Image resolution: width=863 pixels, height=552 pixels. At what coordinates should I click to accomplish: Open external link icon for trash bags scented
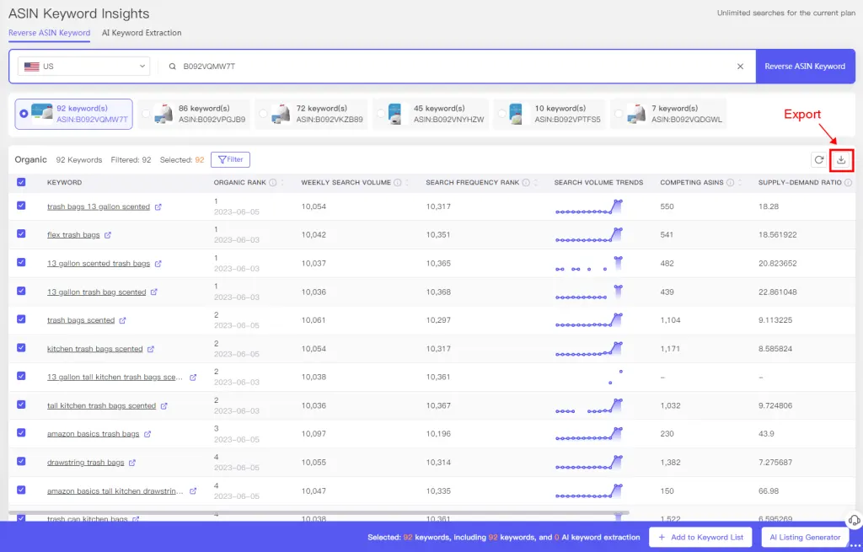click(122, 320)
